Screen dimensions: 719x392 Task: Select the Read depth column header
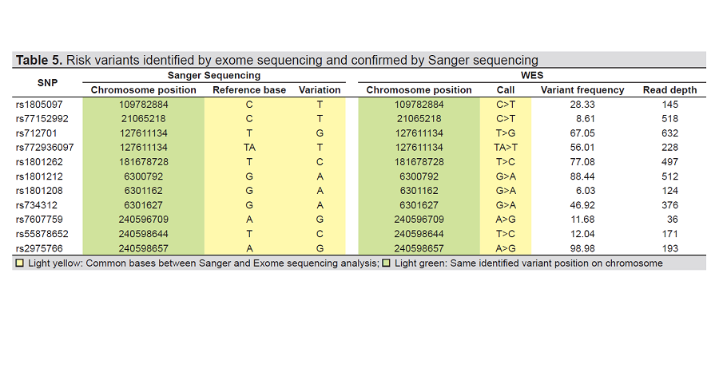point(669,90)
